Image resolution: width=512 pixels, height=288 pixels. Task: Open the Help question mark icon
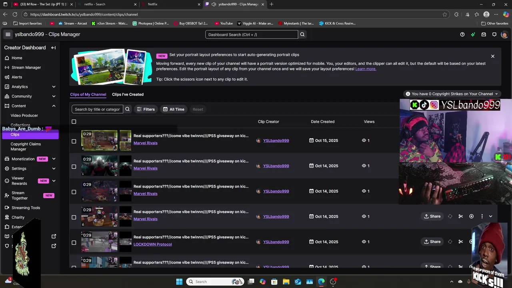tap(462, 34)
